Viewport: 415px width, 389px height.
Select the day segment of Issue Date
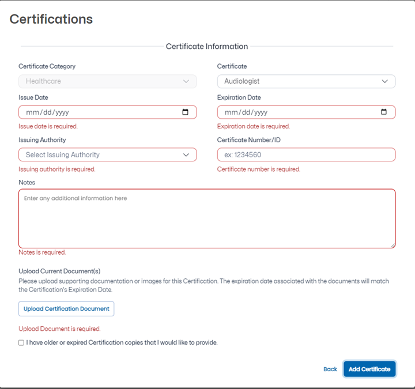pyautogui.click(x=46, y=112)
